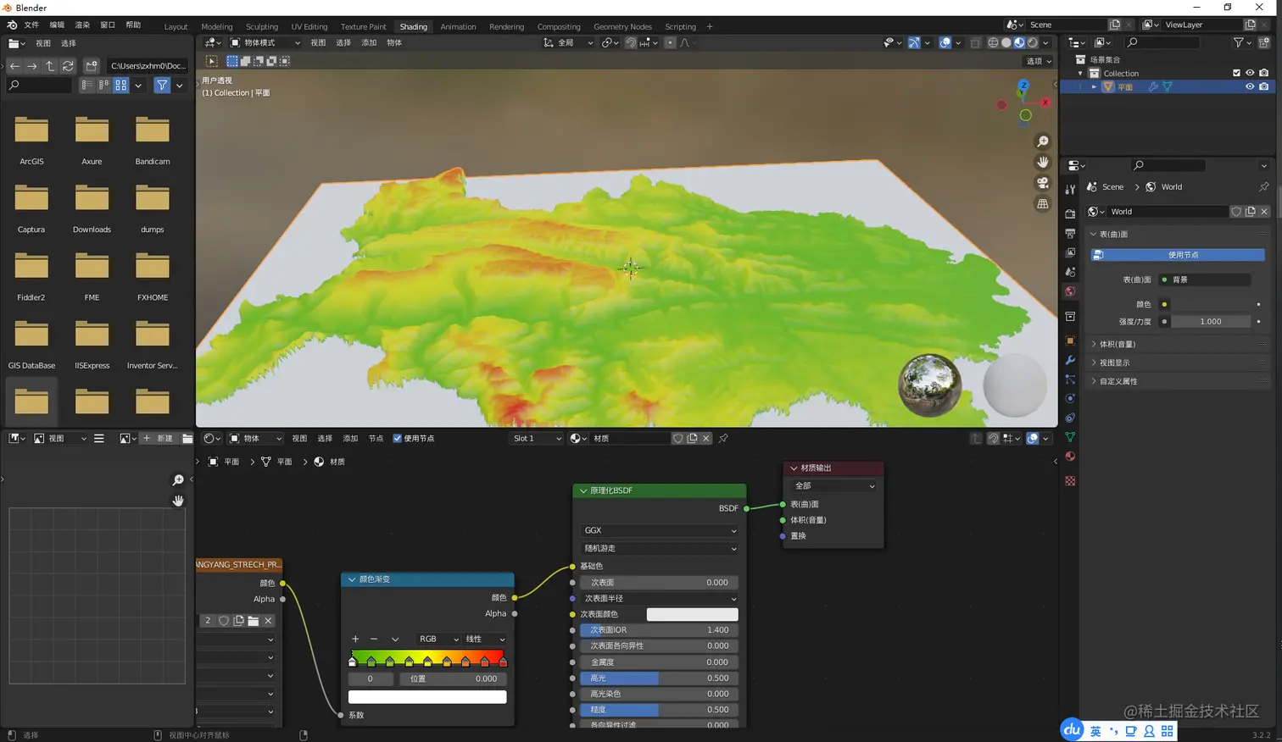Toggle camera view gizmo in viewport
Viewport: 1282px width, 742px height.
click(1043, 183)
